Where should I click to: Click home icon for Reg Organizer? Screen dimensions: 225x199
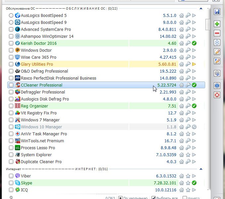[x=182, y=106]
